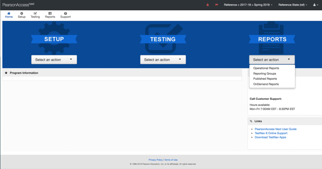Image resolution: width=322 pixels, height=169 pixels.
Task: Select Operational Reports from the menu
Action: point(266,68)
